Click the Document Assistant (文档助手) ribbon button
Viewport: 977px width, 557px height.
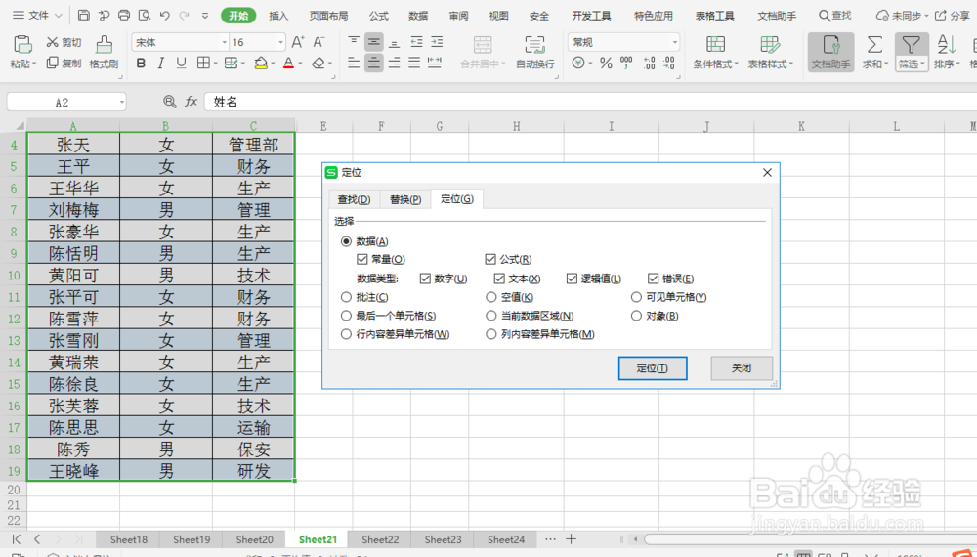point(830,52)
